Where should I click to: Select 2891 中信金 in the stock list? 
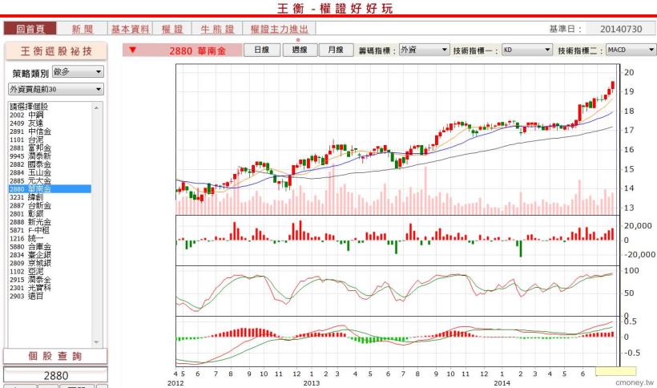(x=50, y=131)
